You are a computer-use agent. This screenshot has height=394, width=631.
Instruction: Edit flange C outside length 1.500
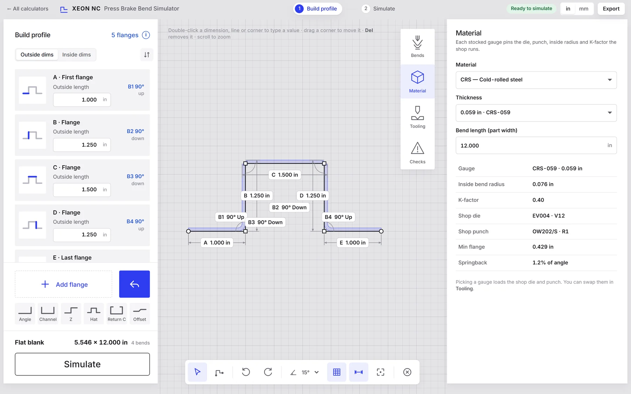pyautogui.click(x=82, y=190)
